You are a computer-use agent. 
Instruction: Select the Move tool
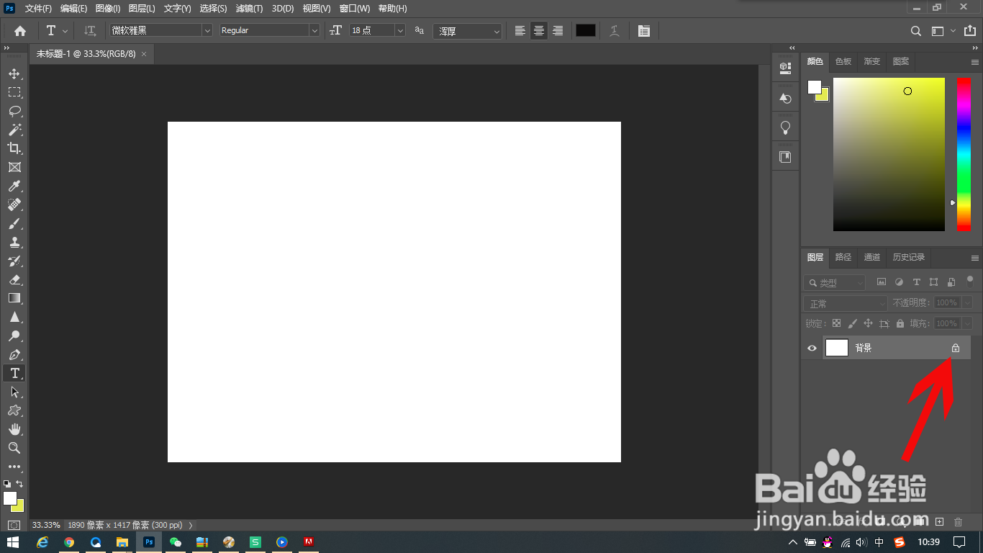pos(14,73)
